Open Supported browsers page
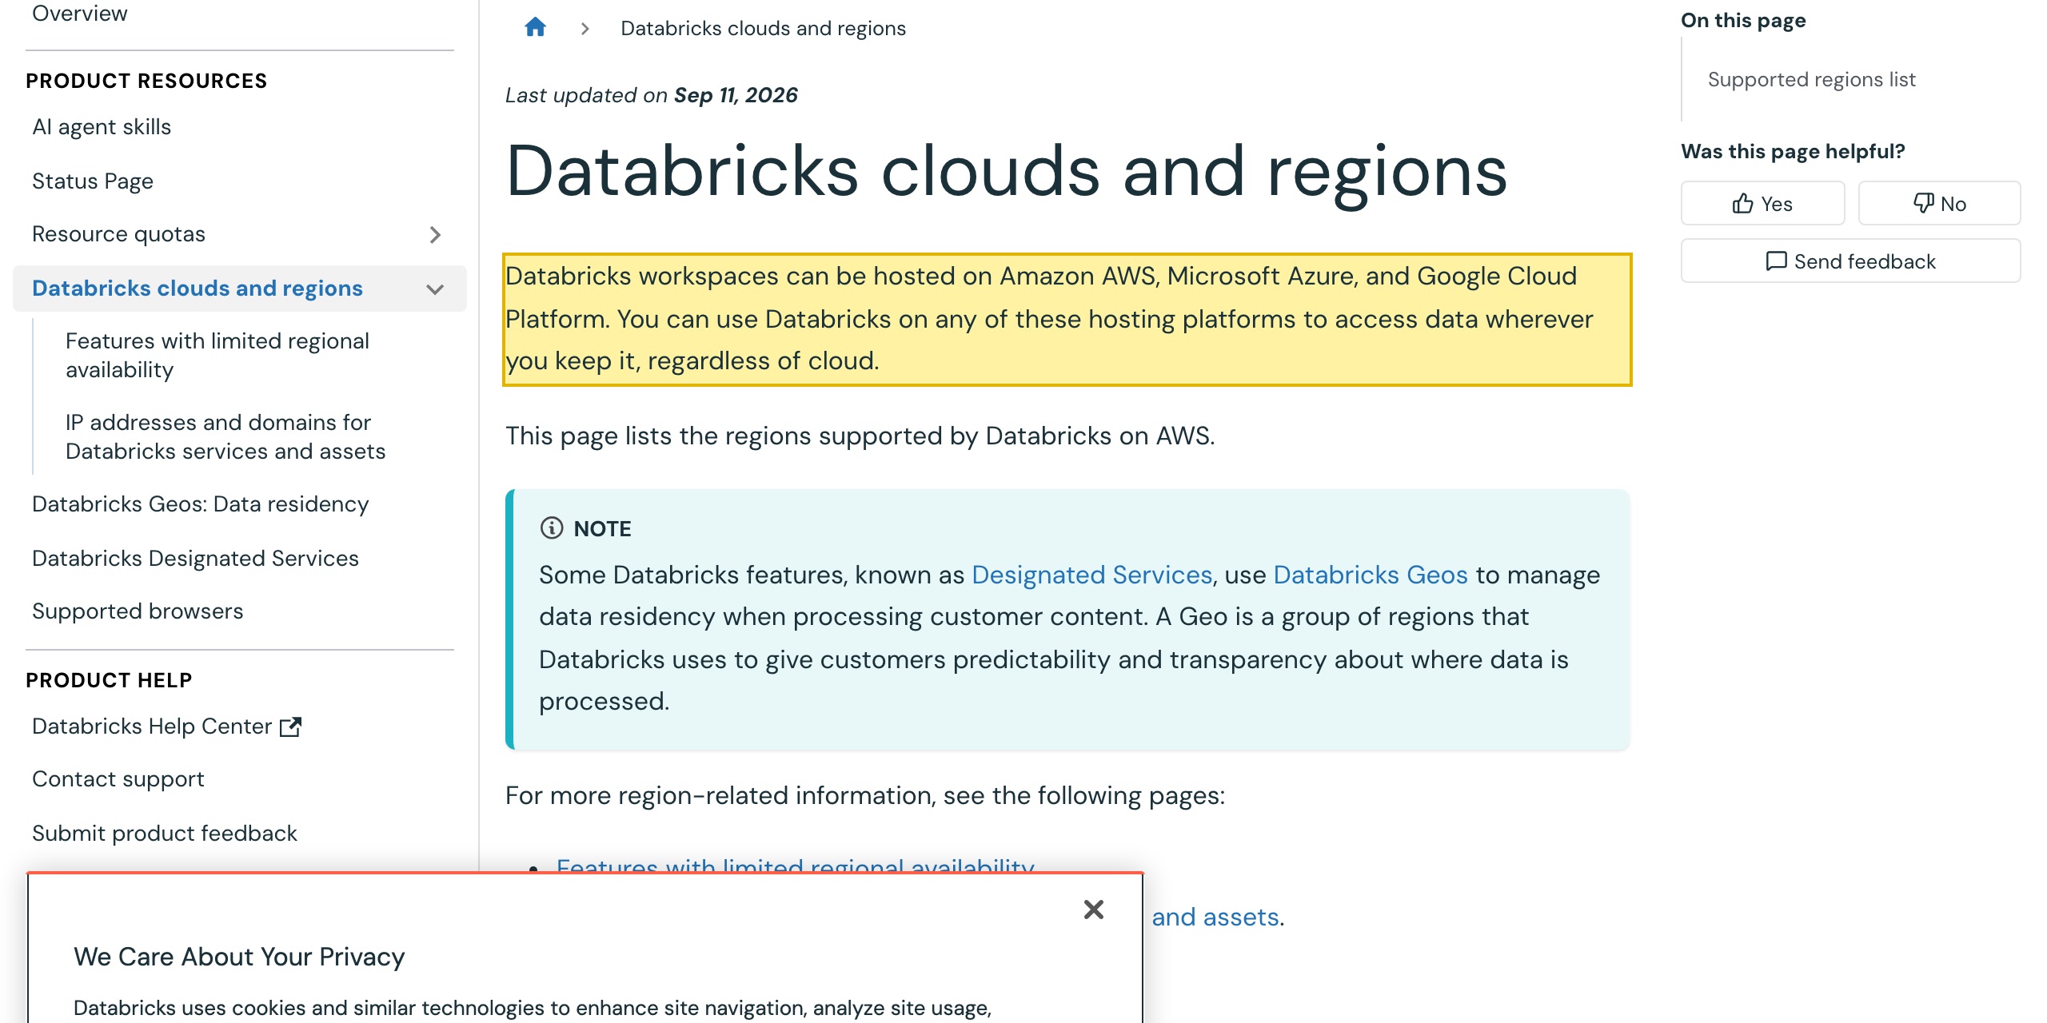The image size is (2047, 1023). point(138,611)
